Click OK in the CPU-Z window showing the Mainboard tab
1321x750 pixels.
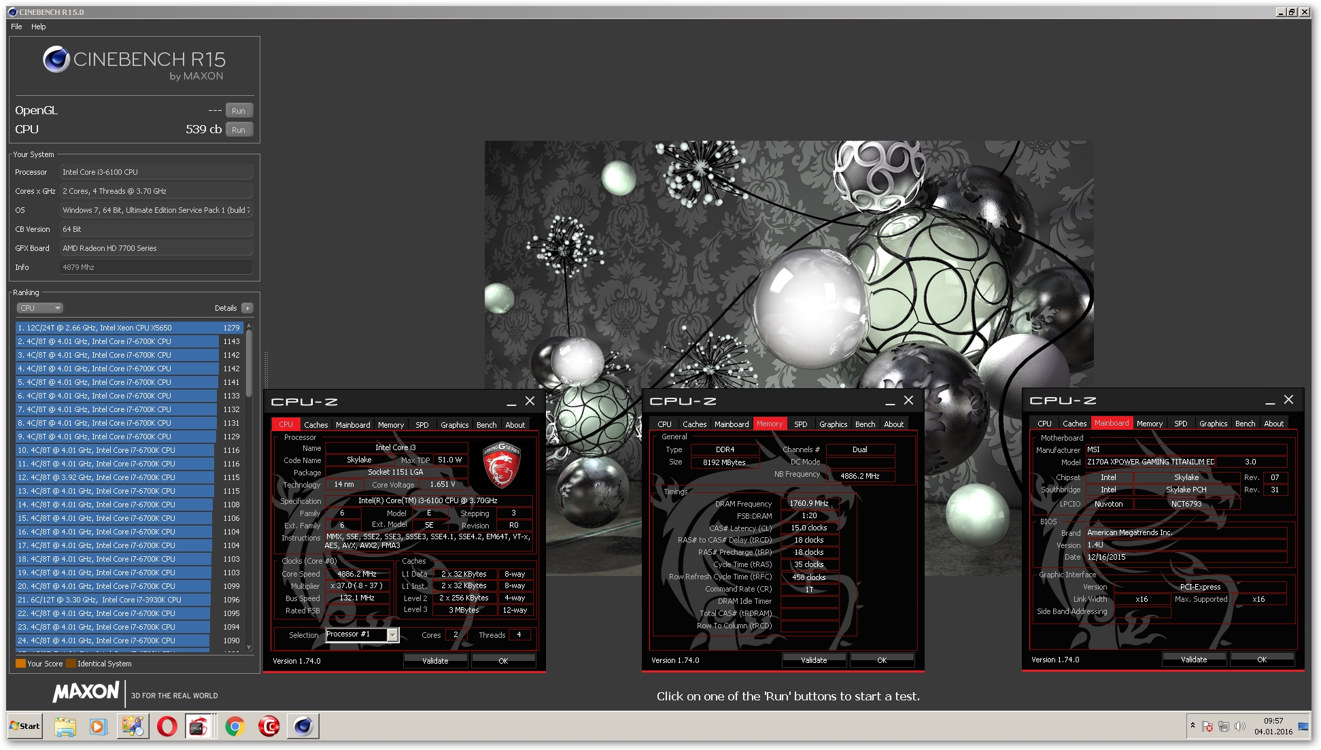click(1263, 660)
